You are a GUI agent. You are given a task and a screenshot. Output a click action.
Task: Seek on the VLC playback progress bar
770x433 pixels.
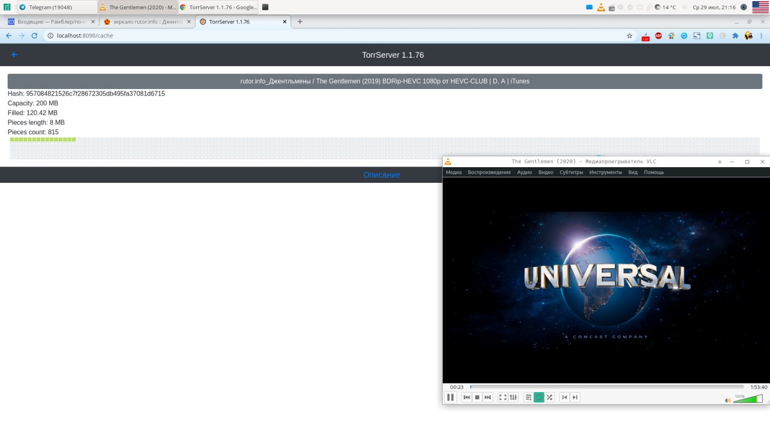click(x=607, y=387)
